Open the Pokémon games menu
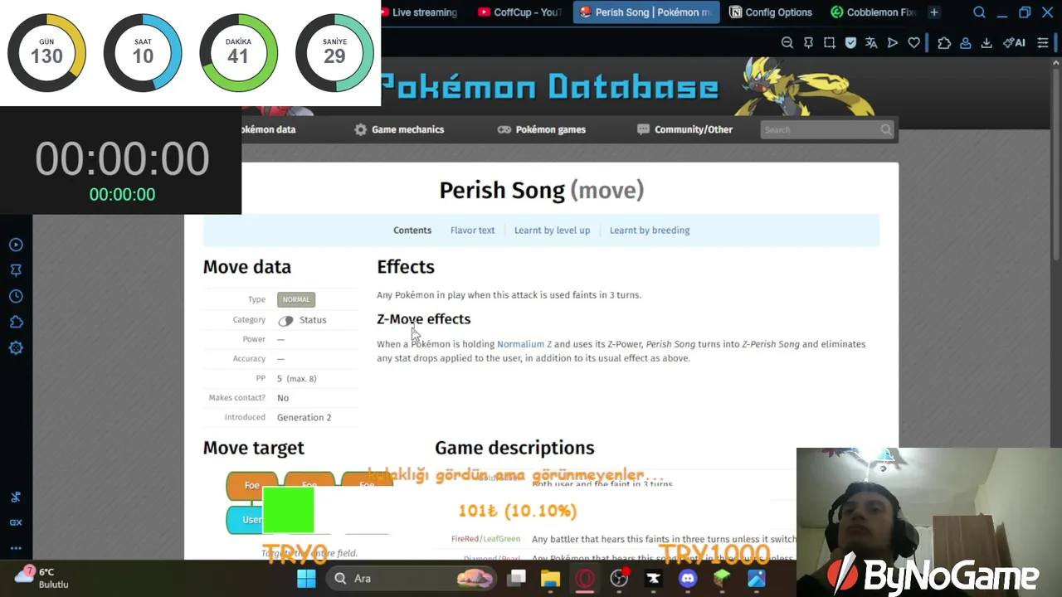The image size is (1062, 597). point(542,129)
